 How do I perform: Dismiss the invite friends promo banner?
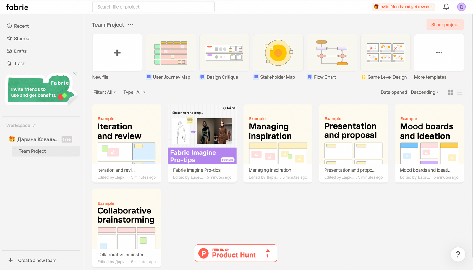click(74, 74)
